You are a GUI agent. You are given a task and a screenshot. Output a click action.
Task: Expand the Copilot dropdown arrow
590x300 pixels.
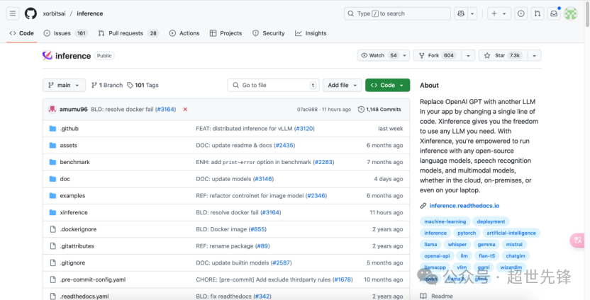472,13
